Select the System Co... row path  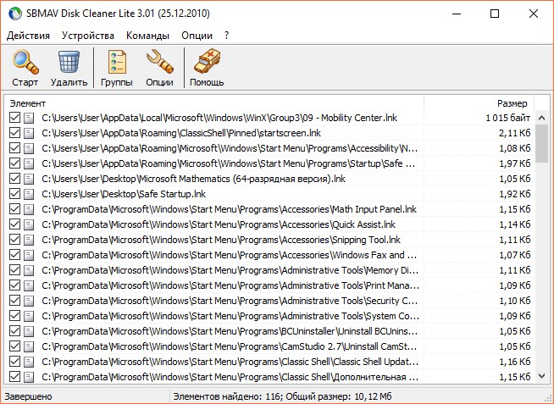pyautogui.click(x=230, y=316)
